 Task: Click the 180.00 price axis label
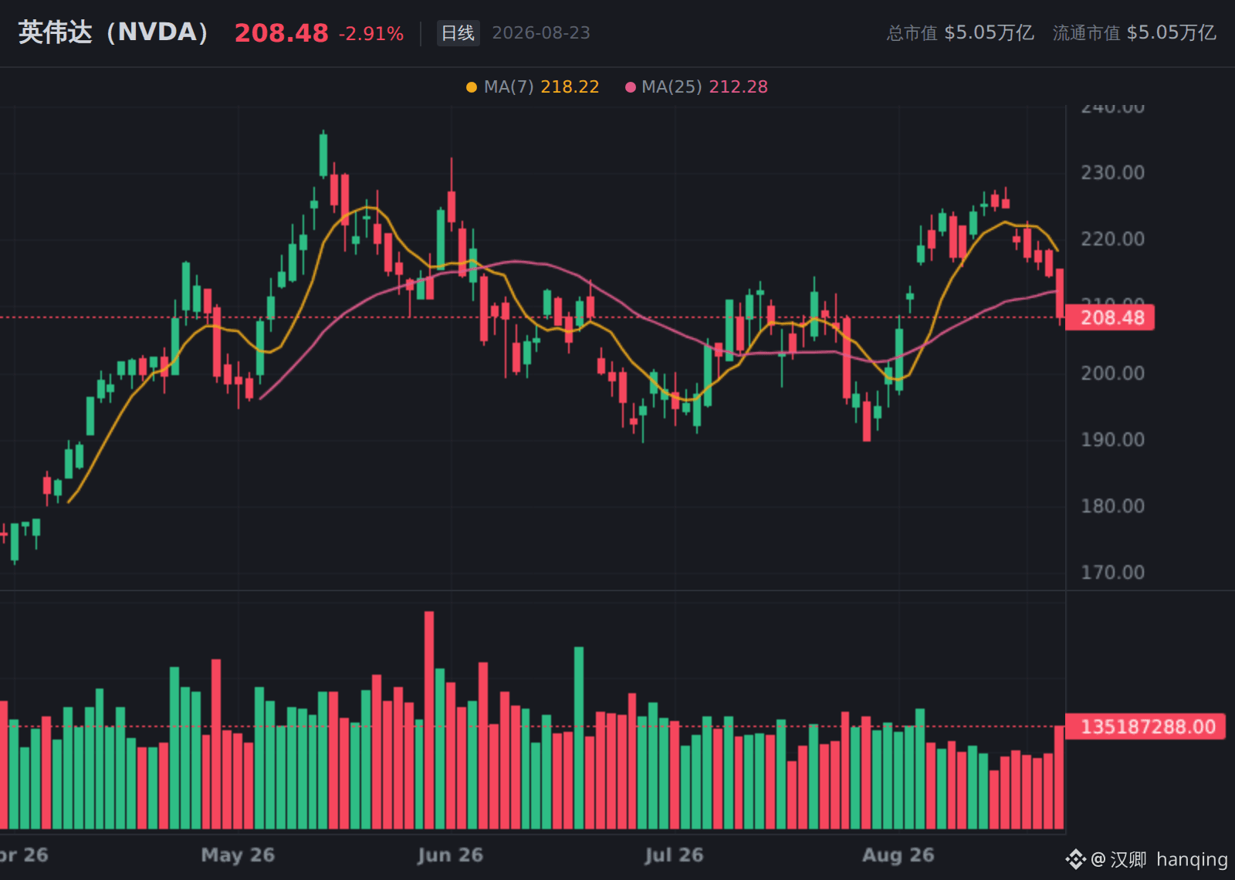point(1112,506)
